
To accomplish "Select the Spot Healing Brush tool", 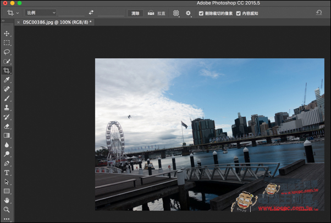I will coord(7,89).
